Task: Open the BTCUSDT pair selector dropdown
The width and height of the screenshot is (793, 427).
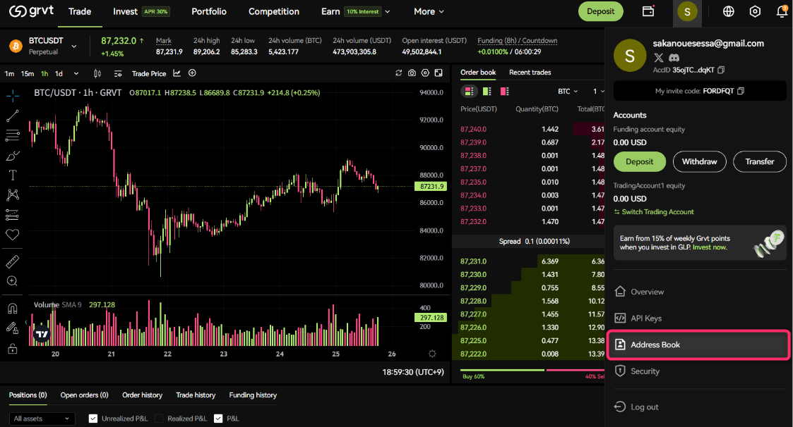Action: (74, 47)
